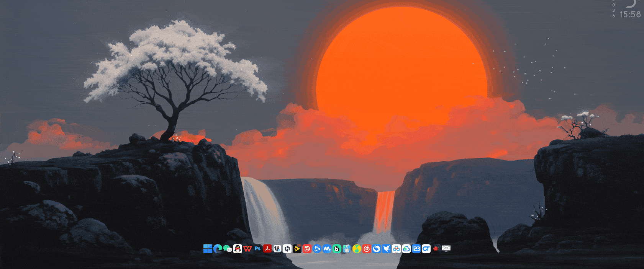The image size is (644, 269).
Task: Open the QQ penguin app
Action: (238, 249)
